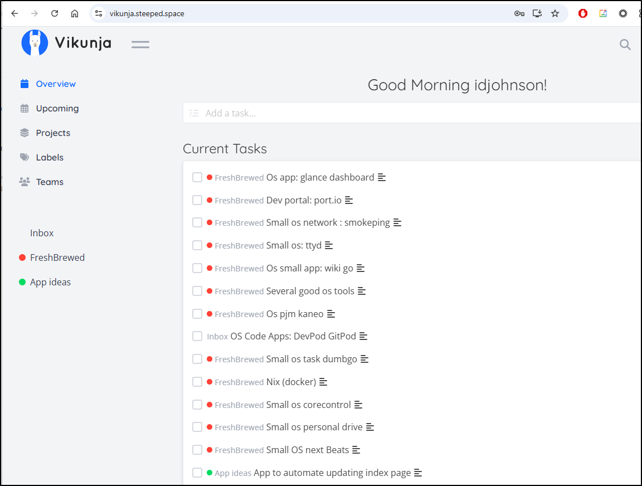This screenshot has height=486, width=642.
Task: Bookmark this page with the star
Action: (x=555, y=13)
